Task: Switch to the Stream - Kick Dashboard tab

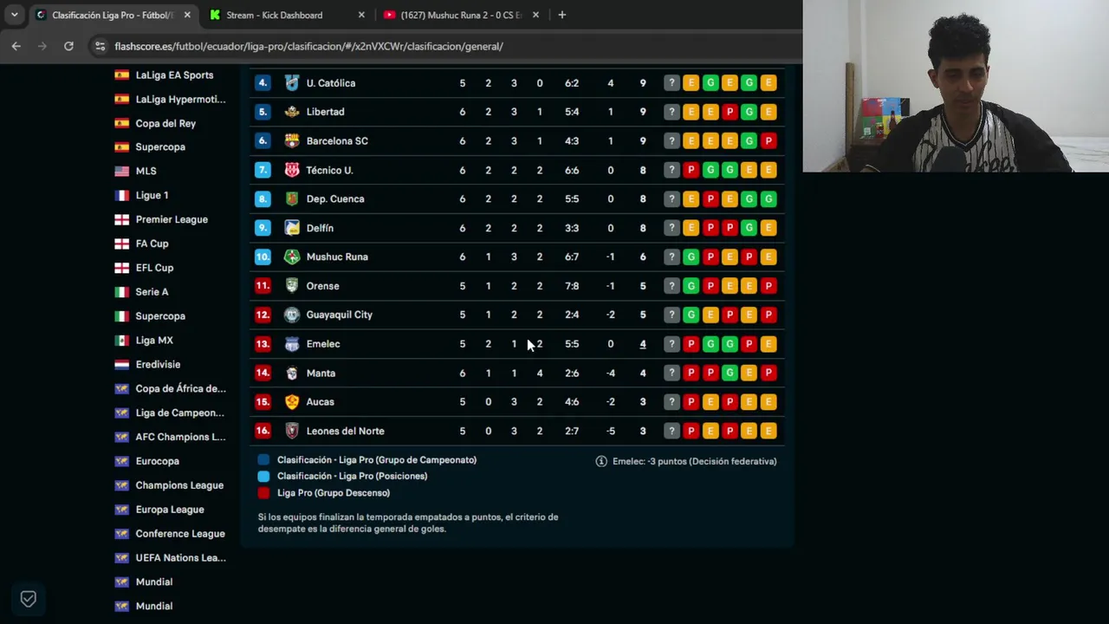Action: (286, 15)
